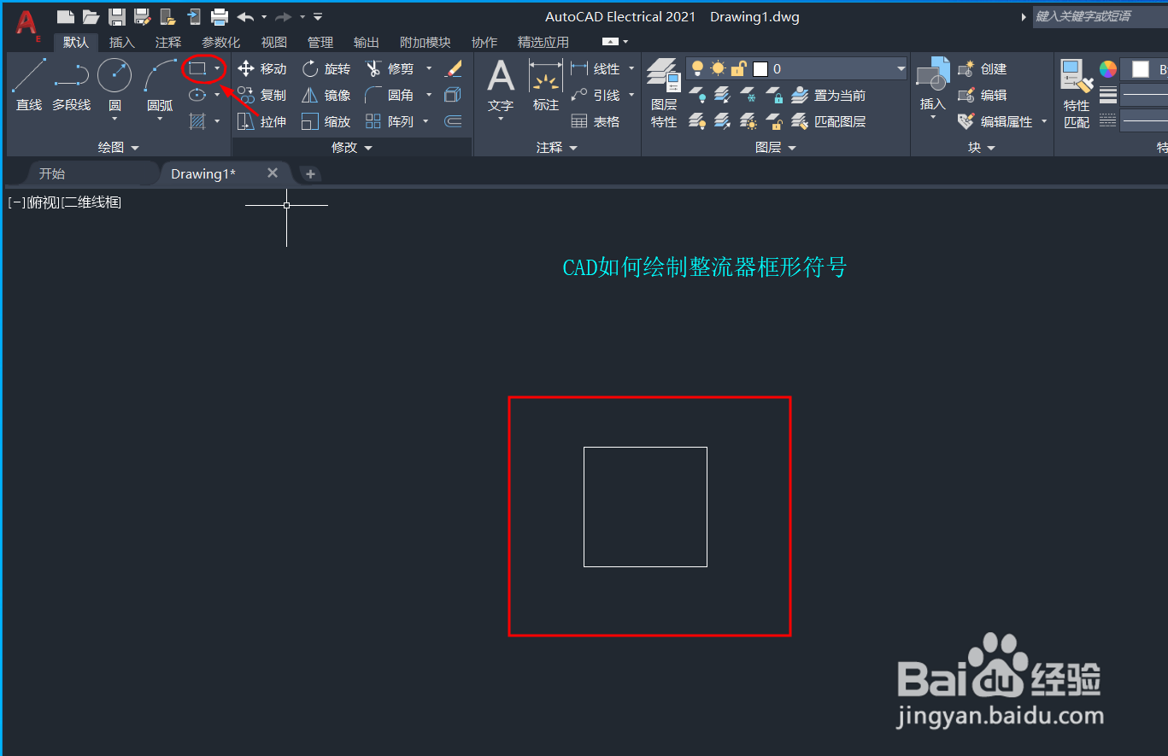Click the white color swatch in layer dropdown
Viewport: 1168px width, 756px height.
click(760, 68)
